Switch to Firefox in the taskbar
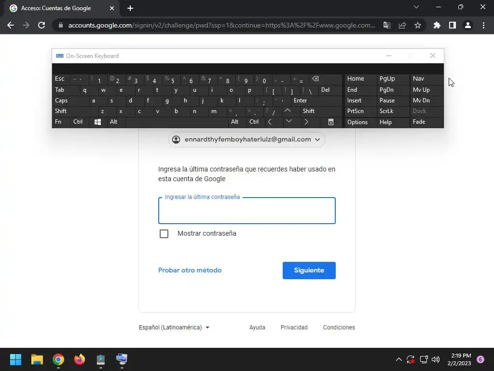This screenshot has height=371, width=494. point(80,359)
